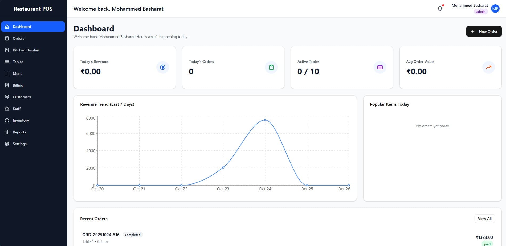Navigate to Billing
Image resolution: width=506 pixels, height=246 pixels.
[x=18, y=85]
